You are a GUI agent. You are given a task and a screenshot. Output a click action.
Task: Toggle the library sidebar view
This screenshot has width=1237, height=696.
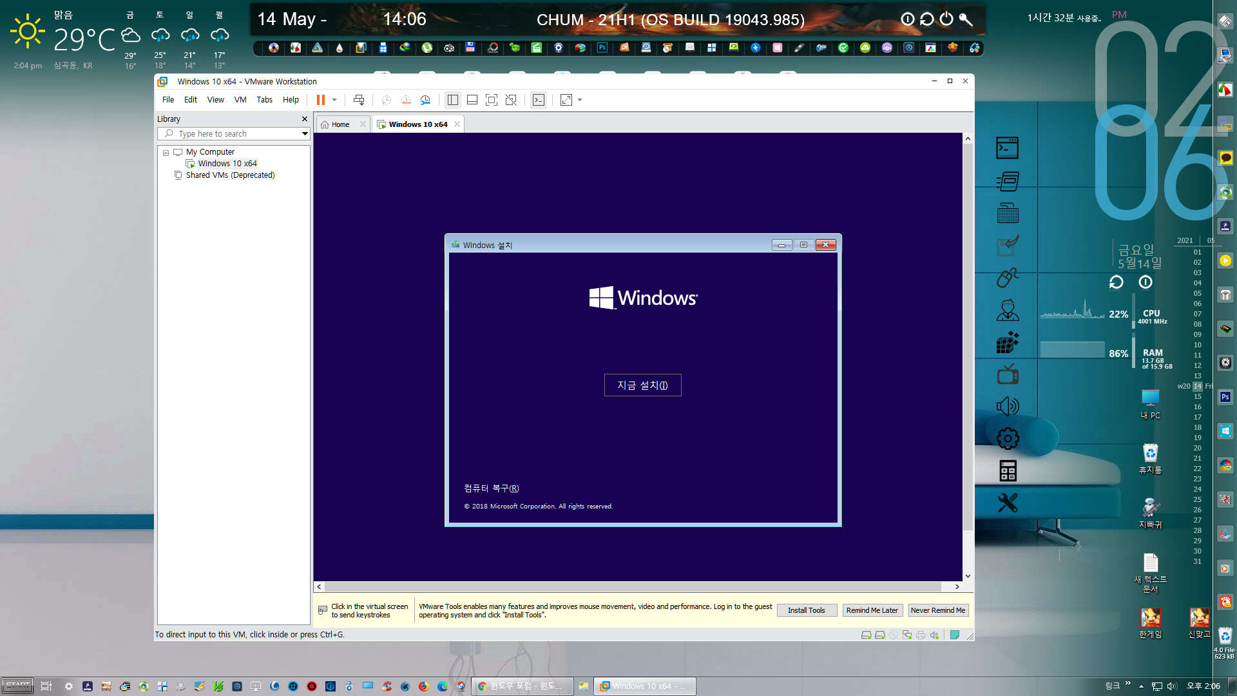[453, 100]
